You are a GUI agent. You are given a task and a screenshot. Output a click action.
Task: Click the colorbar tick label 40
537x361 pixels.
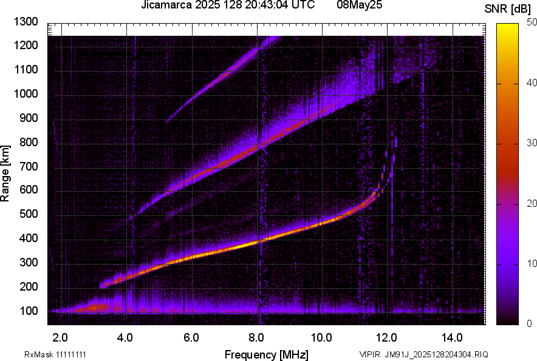coord(532,83)
